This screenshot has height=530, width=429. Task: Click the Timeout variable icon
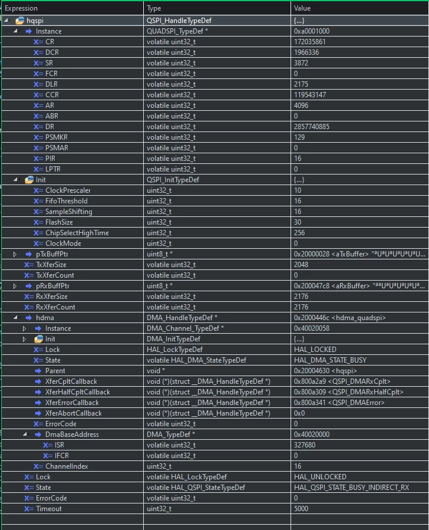[29, 509]
